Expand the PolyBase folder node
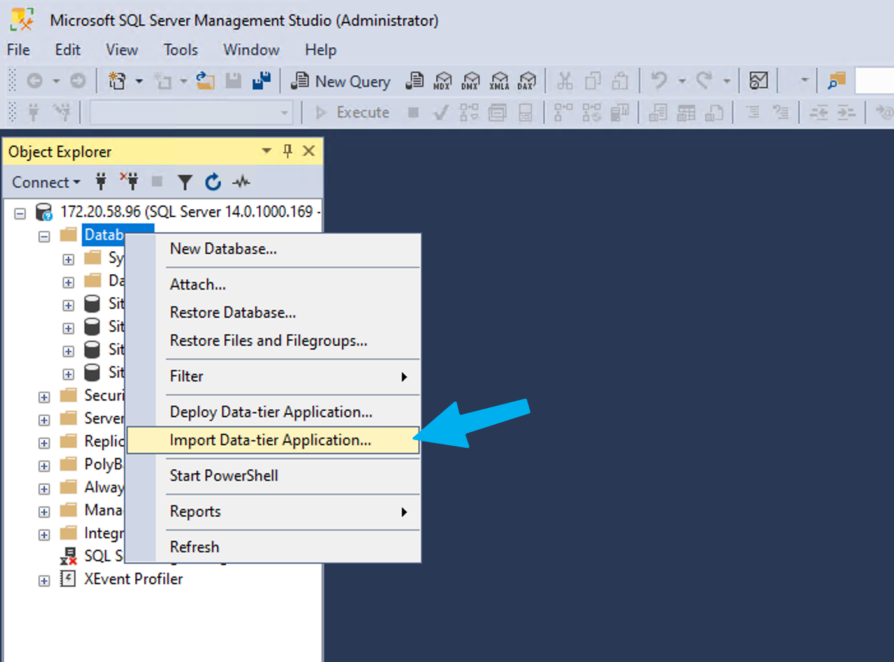The height and width of the screenshot is (662, 894). point(44,466)
